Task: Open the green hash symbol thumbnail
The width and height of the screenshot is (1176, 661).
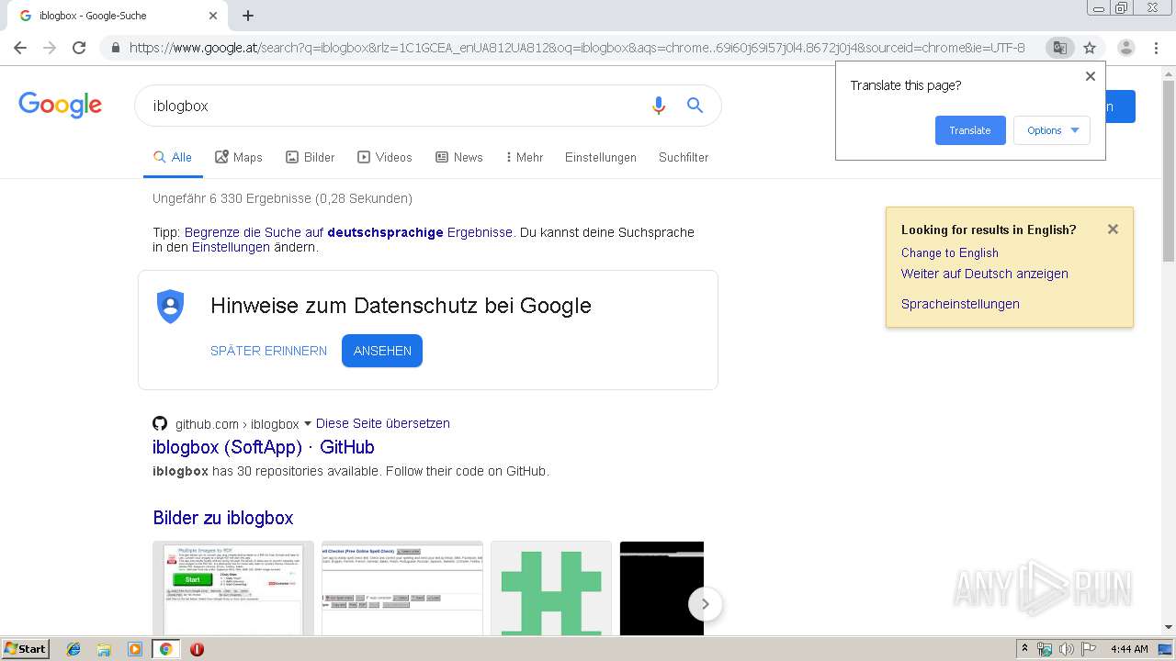Action: pyautogui.click(x=551, y=588)
